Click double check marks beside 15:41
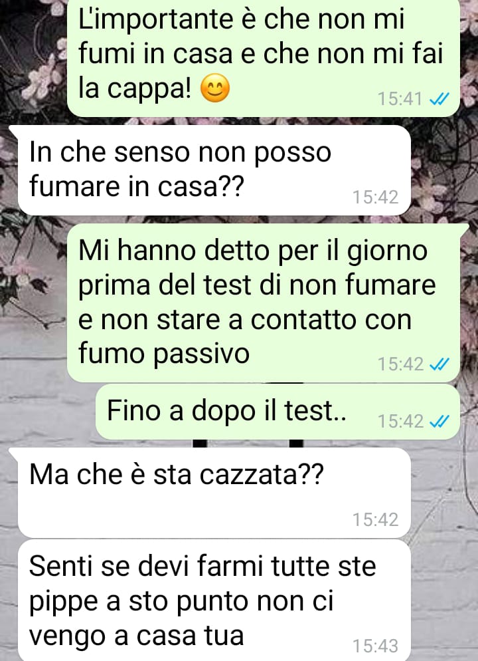This screenshot has width=478, height=661. click(439, 99)
